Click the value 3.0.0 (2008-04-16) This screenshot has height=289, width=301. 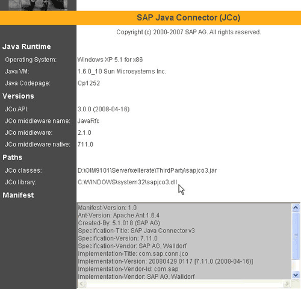(x=104, y=109)
